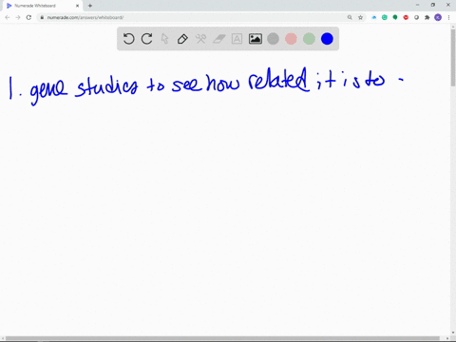Set pen color to pink
Screen dimensions: 456x342
(291, 39)
